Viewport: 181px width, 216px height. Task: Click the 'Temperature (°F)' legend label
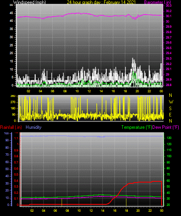point(137,127)
